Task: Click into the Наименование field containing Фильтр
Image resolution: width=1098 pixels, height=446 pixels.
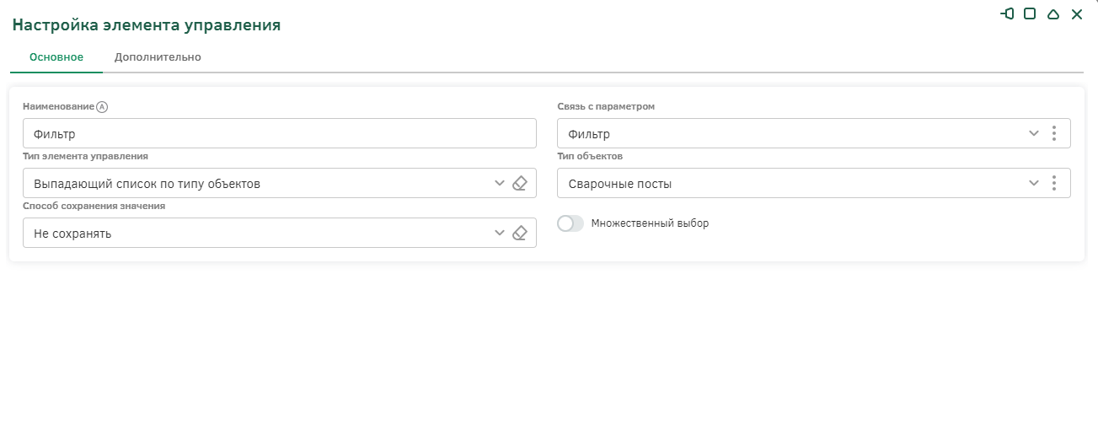Action: tap(279, 133)
